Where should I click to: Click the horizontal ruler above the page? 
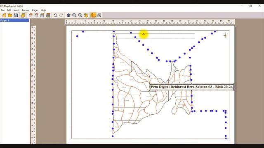coord(149,22)
